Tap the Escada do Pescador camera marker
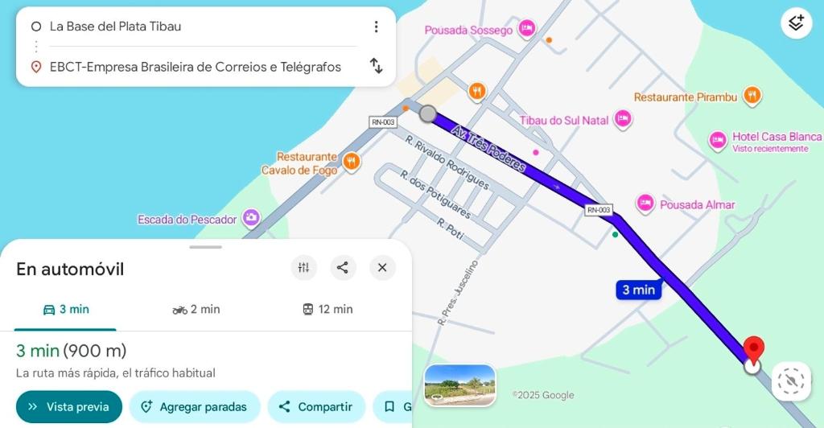The width and height of the screenshot is (824, 428). [251, 218]
